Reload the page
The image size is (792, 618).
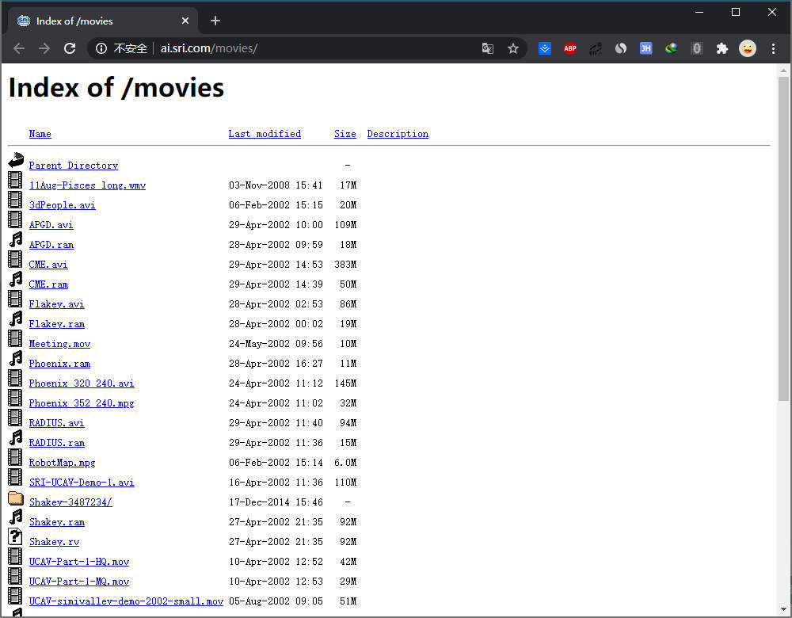pyautogui.click(x=70, y=48)
